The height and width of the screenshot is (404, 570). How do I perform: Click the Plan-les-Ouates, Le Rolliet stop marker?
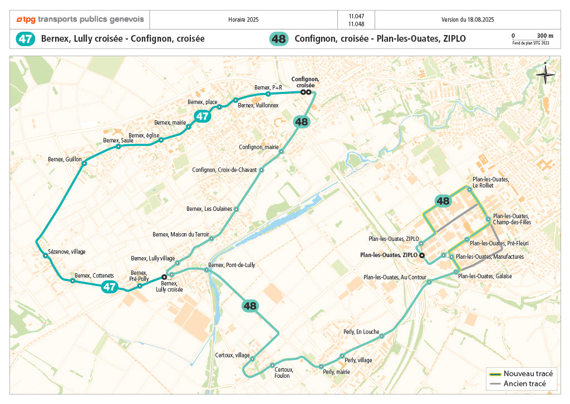[470, 189]
